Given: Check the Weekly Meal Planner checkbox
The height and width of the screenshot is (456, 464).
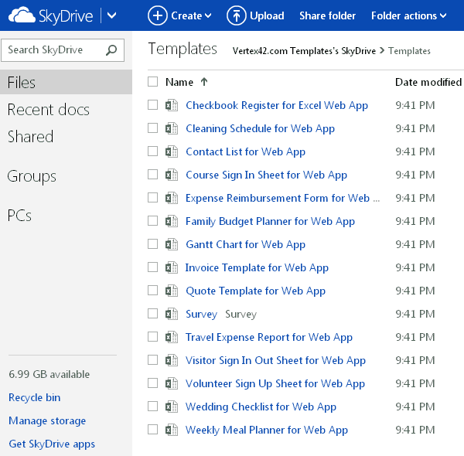Looking at the screenshot, I should (x=152, y=430).
